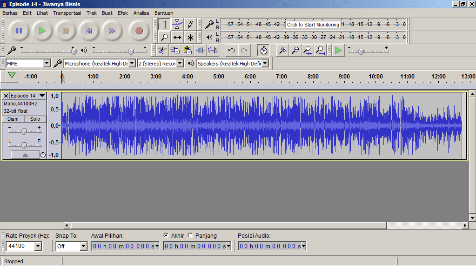Adjust the track pan slider

click(x=24, y=145)
